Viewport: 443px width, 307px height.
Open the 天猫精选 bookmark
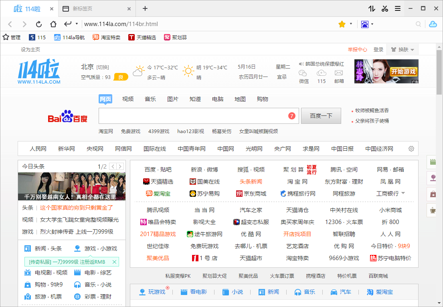click(142, 37)
